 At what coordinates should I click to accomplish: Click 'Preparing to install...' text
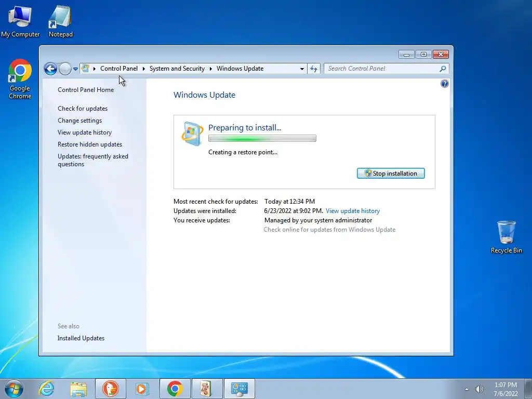tap(245, 128)
